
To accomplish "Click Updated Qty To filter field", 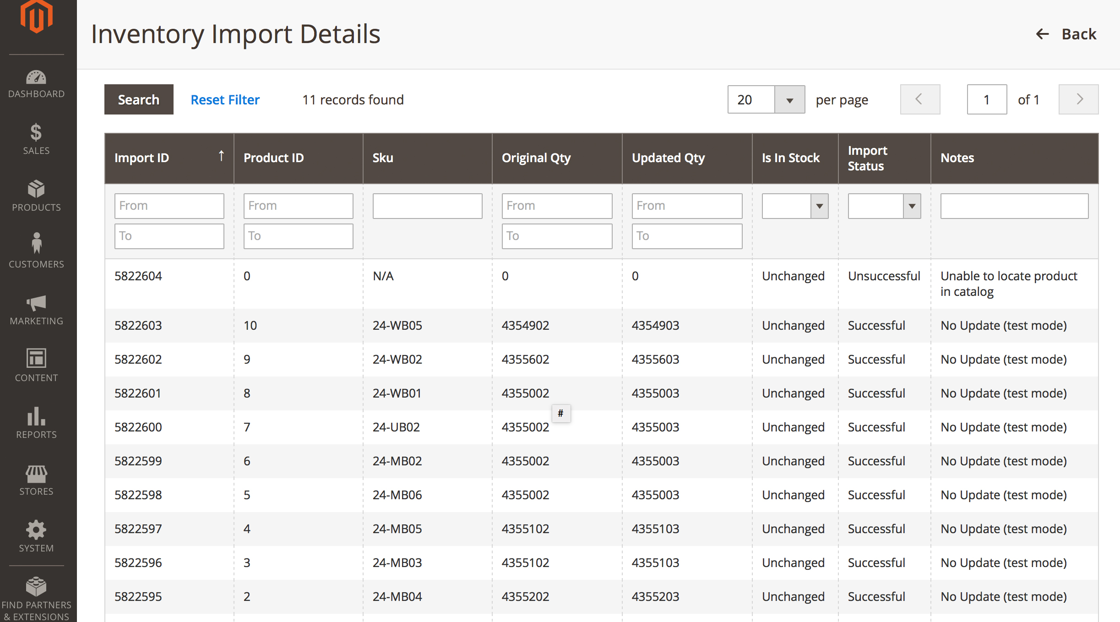I will pos(687,236).
